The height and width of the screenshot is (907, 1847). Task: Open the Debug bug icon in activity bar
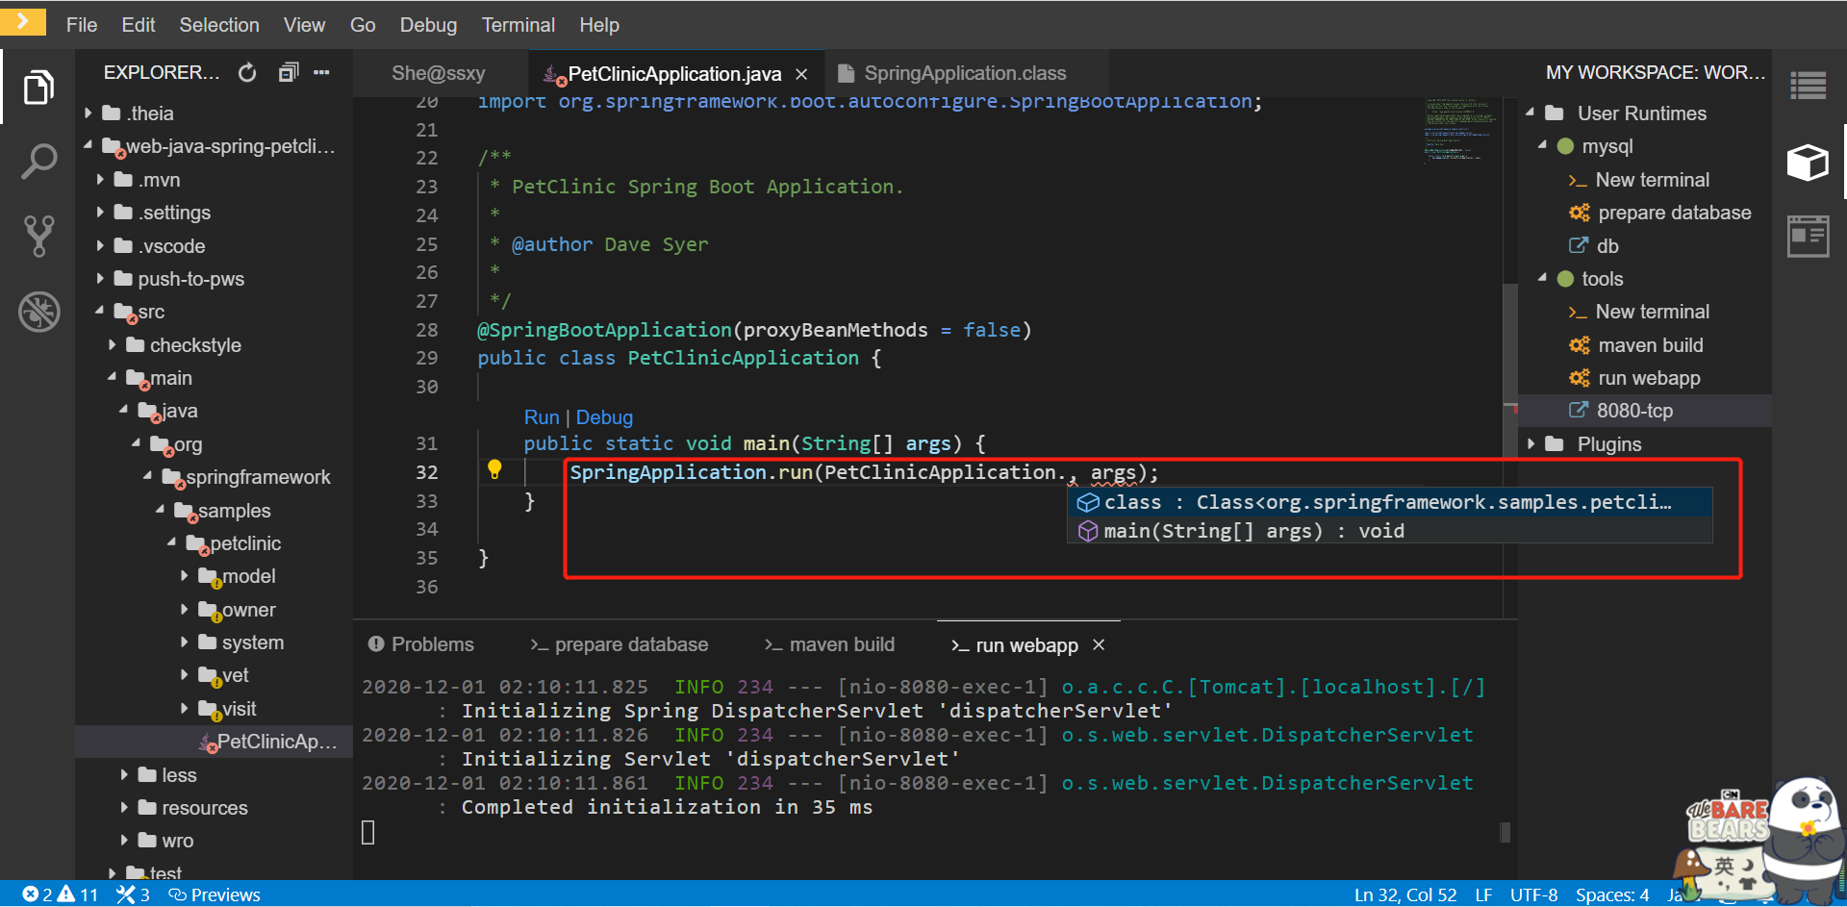coord(38,312)
